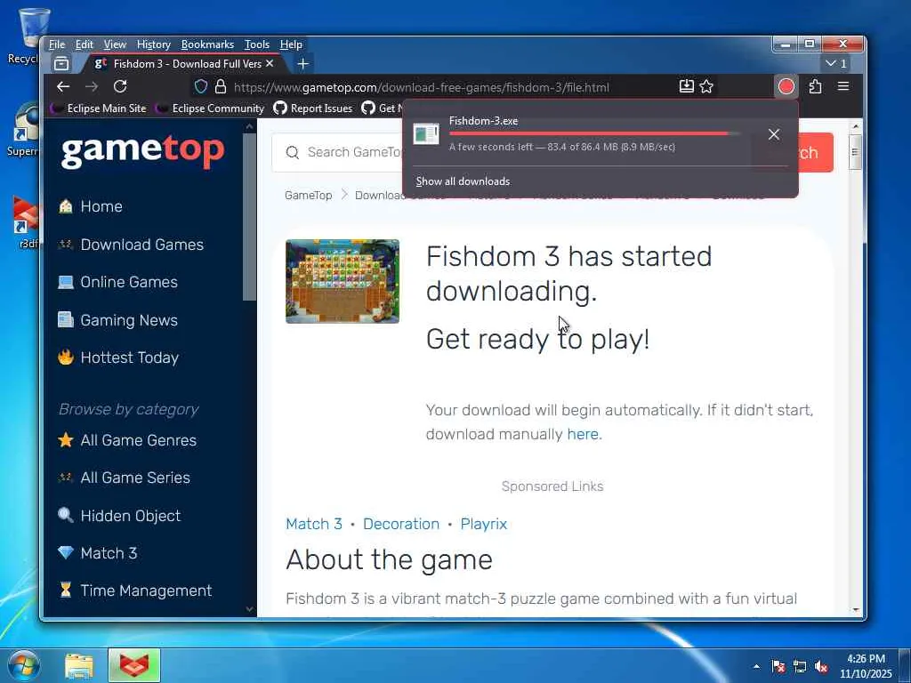
Task: Click the Home house icon in sidebar
Action: 66,206
